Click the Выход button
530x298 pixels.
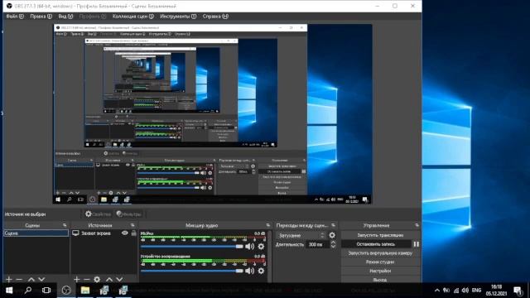click(x=380, y=280)
